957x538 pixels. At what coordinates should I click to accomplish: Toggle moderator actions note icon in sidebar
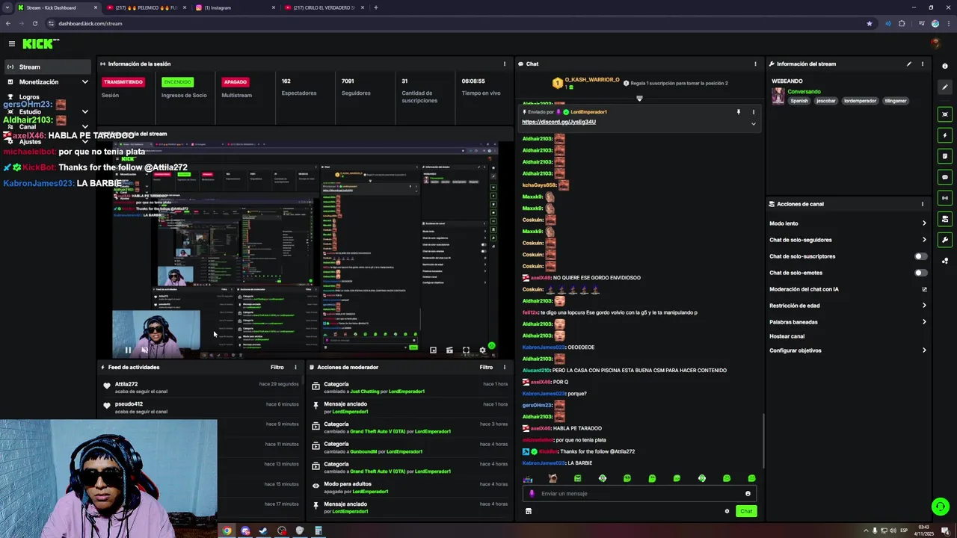tap(945, 156)
